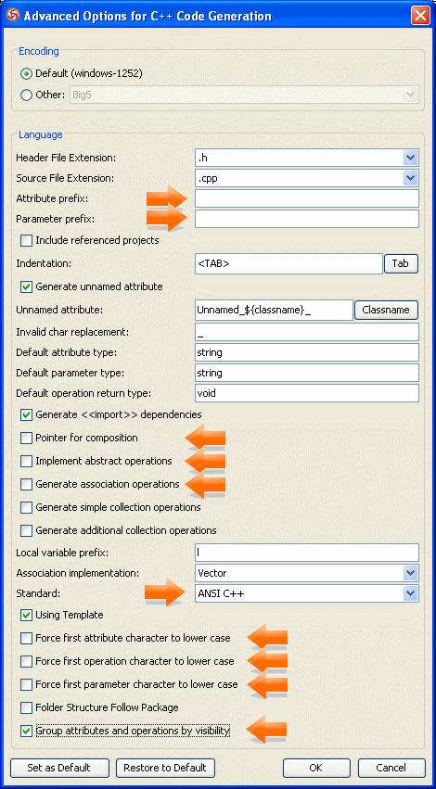Select the Other encoding radio button
Image resolution: width=436 pixels, height=789 pixels.
pos(26,95)
